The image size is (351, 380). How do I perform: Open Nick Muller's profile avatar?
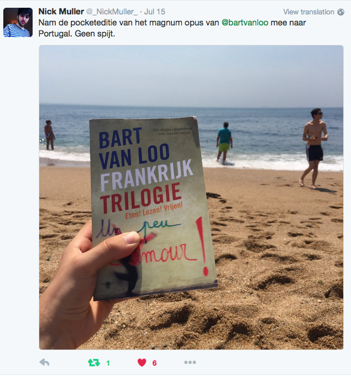18,22
